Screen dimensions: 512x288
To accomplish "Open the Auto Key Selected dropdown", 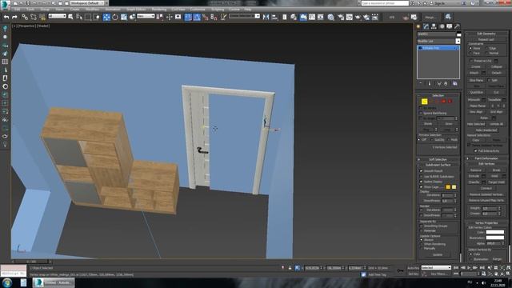I will pos(436,268).
